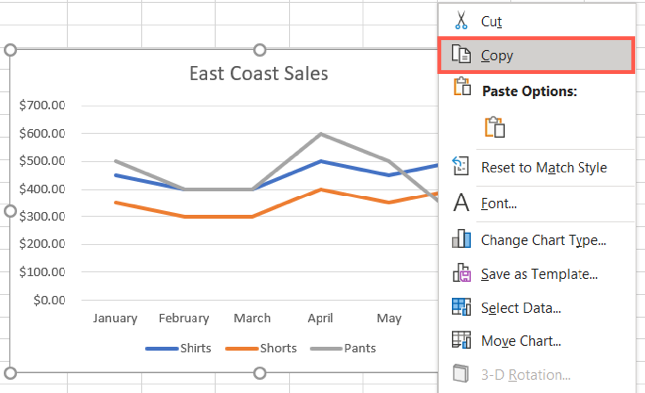
Task: Click the bottom-left chart resize handle
Action: [x=10, y=373]
